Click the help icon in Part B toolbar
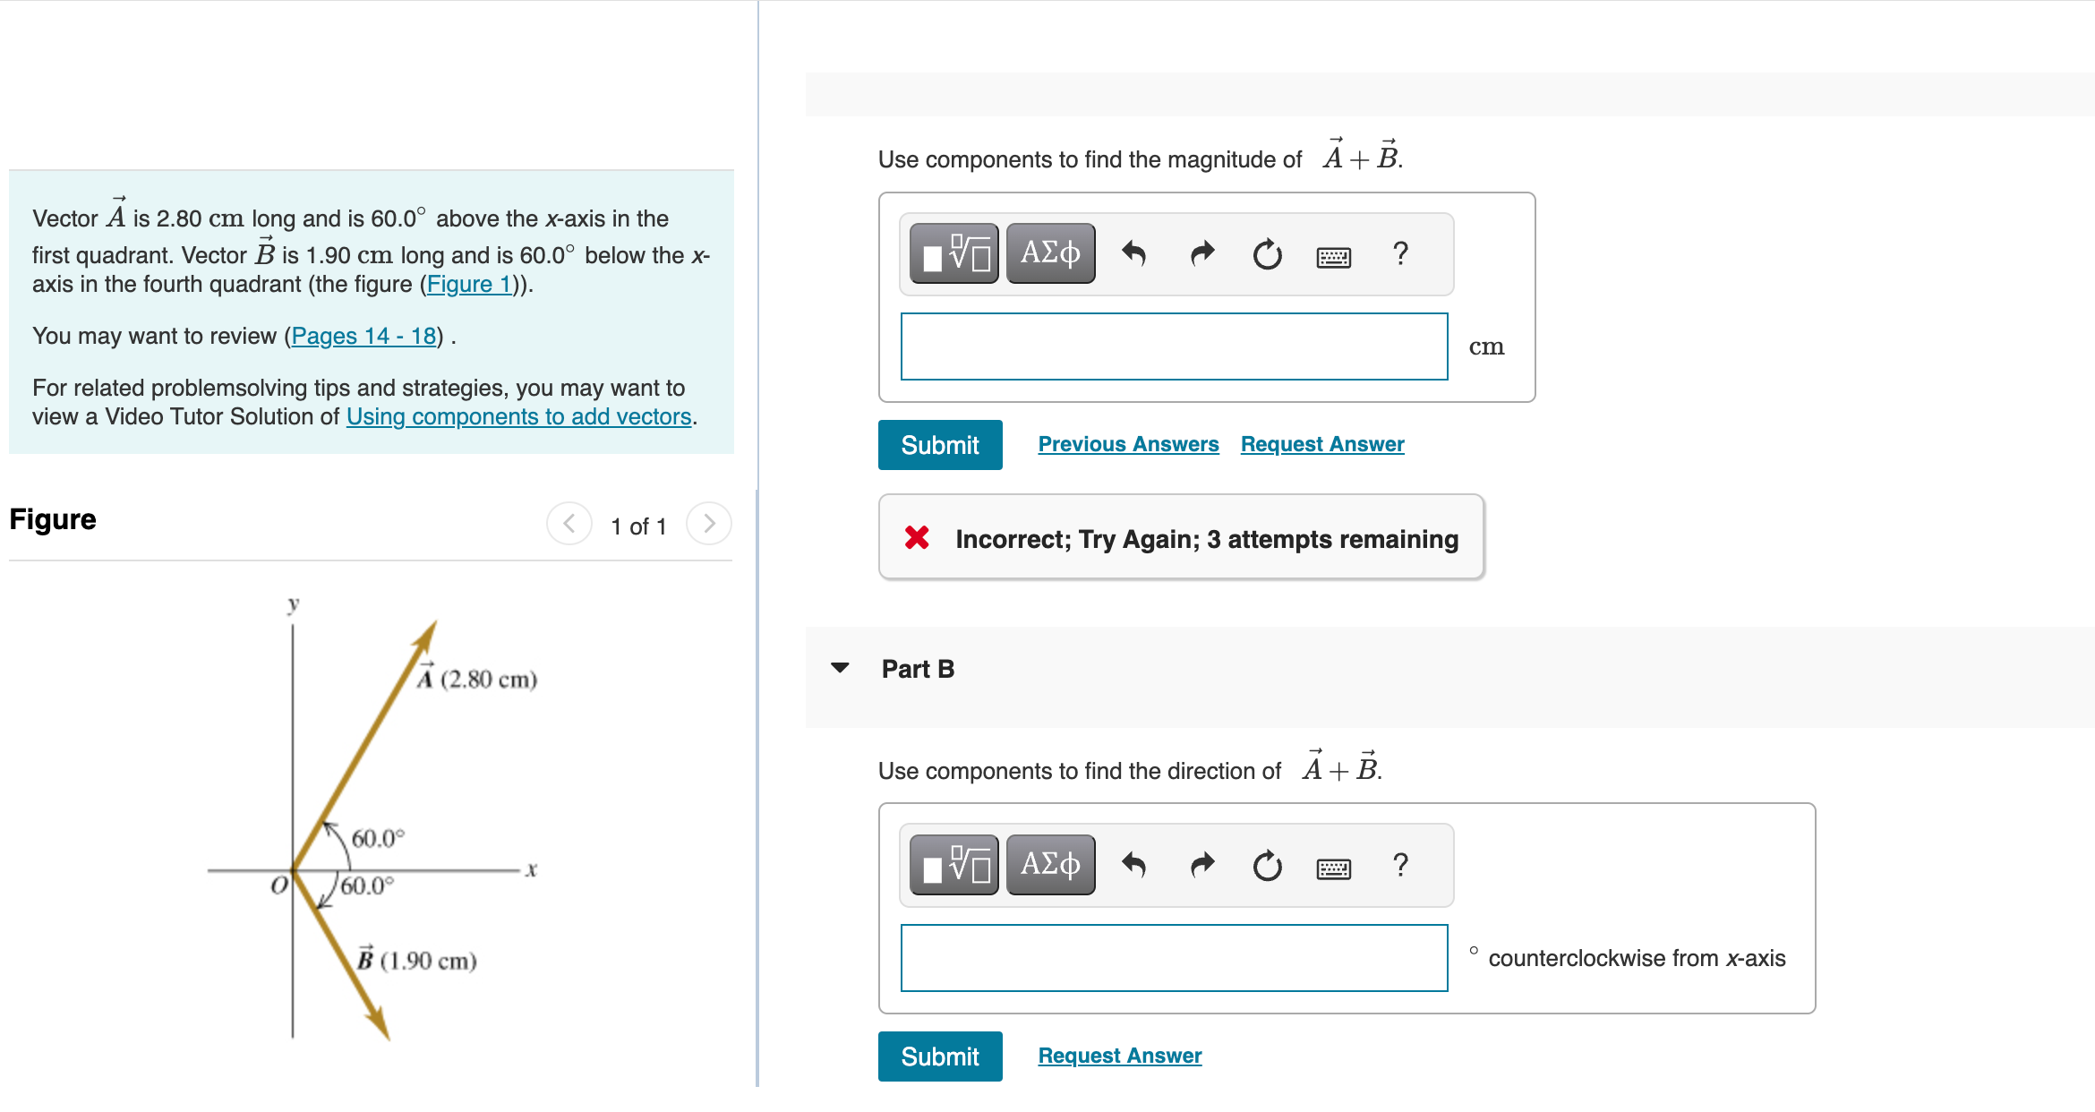 click(x=1398, y=864)
